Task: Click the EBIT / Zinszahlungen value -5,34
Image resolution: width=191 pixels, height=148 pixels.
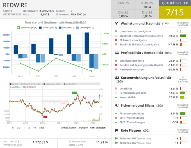Action: point(175,122)
